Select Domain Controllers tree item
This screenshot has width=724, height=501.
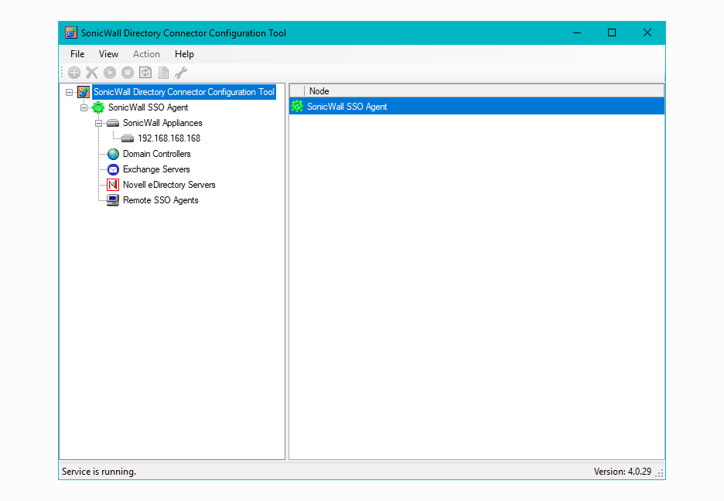pos(156,154)
